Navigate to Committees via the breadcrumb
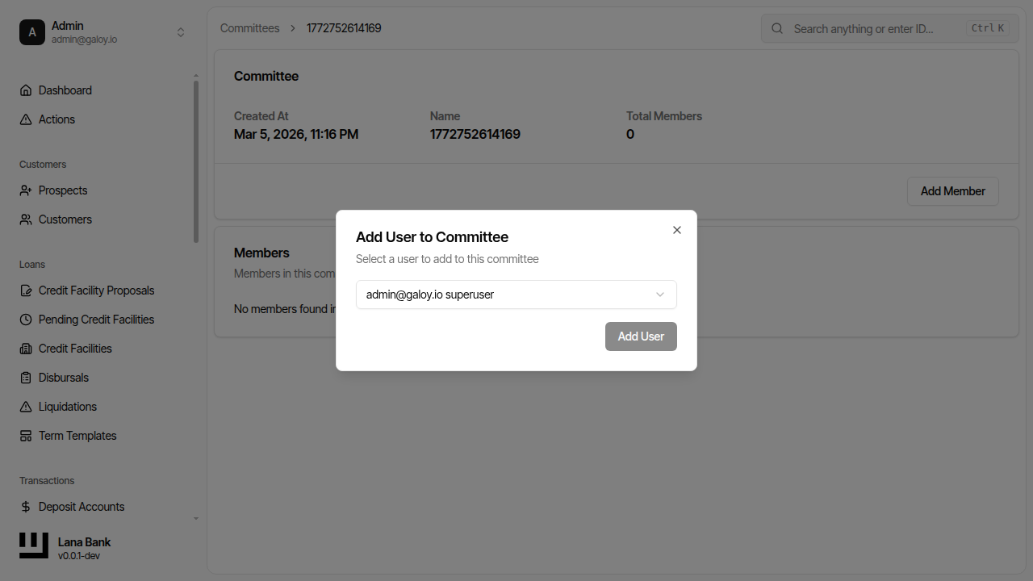1033x581 pixels. click(x=249, y=27)
